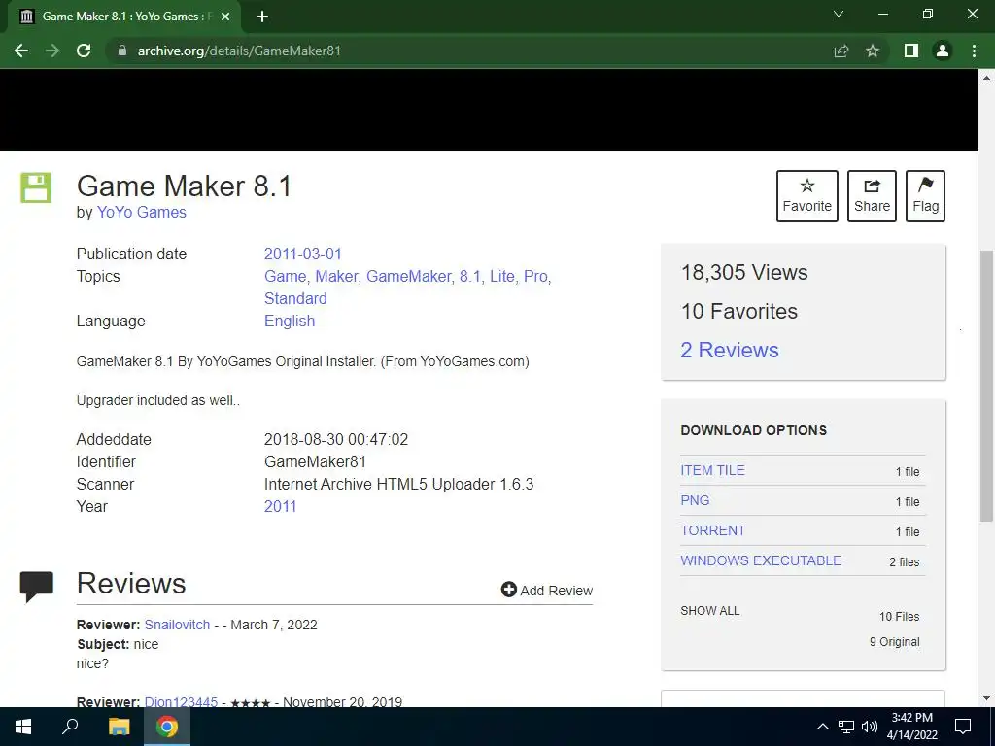This screenshot has height=746, width=995.
Task: Open the English language link
Action: coord(290,321)
